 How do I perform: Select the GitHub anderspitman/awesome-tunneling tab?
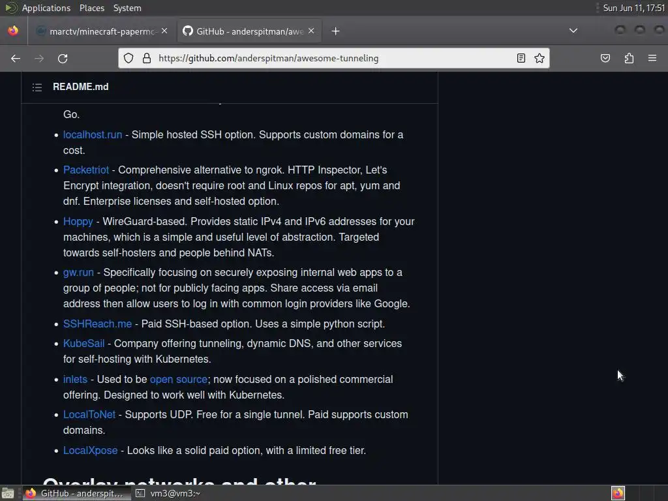click(x=249, y=31)
